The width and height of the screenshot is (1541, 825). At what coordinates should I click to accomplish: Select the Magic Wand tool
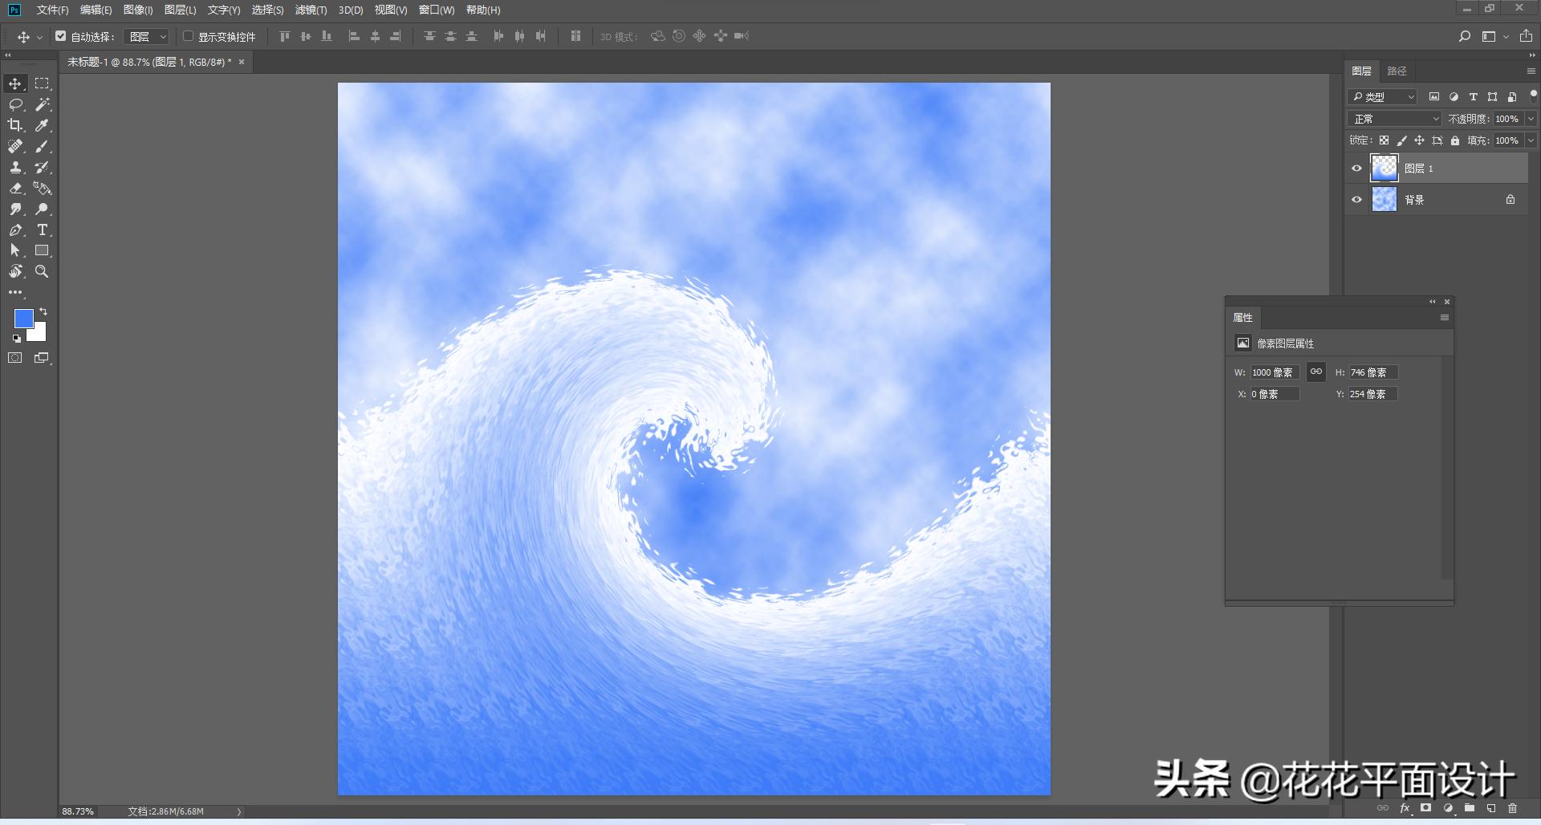(43, 104)
